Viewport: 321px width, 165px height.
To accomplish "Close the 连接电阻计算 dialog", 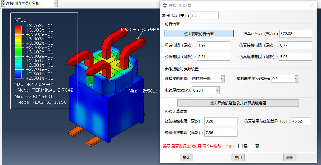I will click(312, 5).
